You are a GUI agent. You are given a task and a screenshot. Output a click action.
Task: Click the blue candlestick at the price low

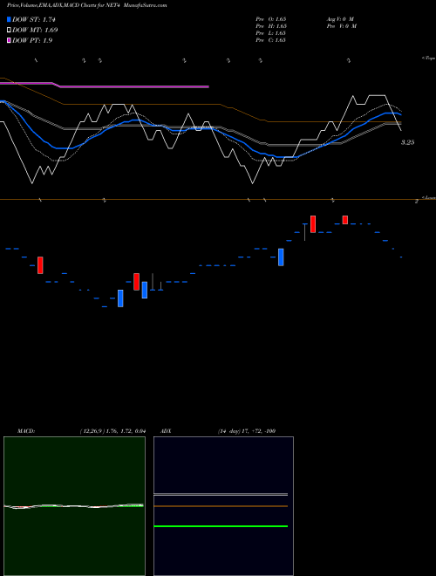point(120,298)
